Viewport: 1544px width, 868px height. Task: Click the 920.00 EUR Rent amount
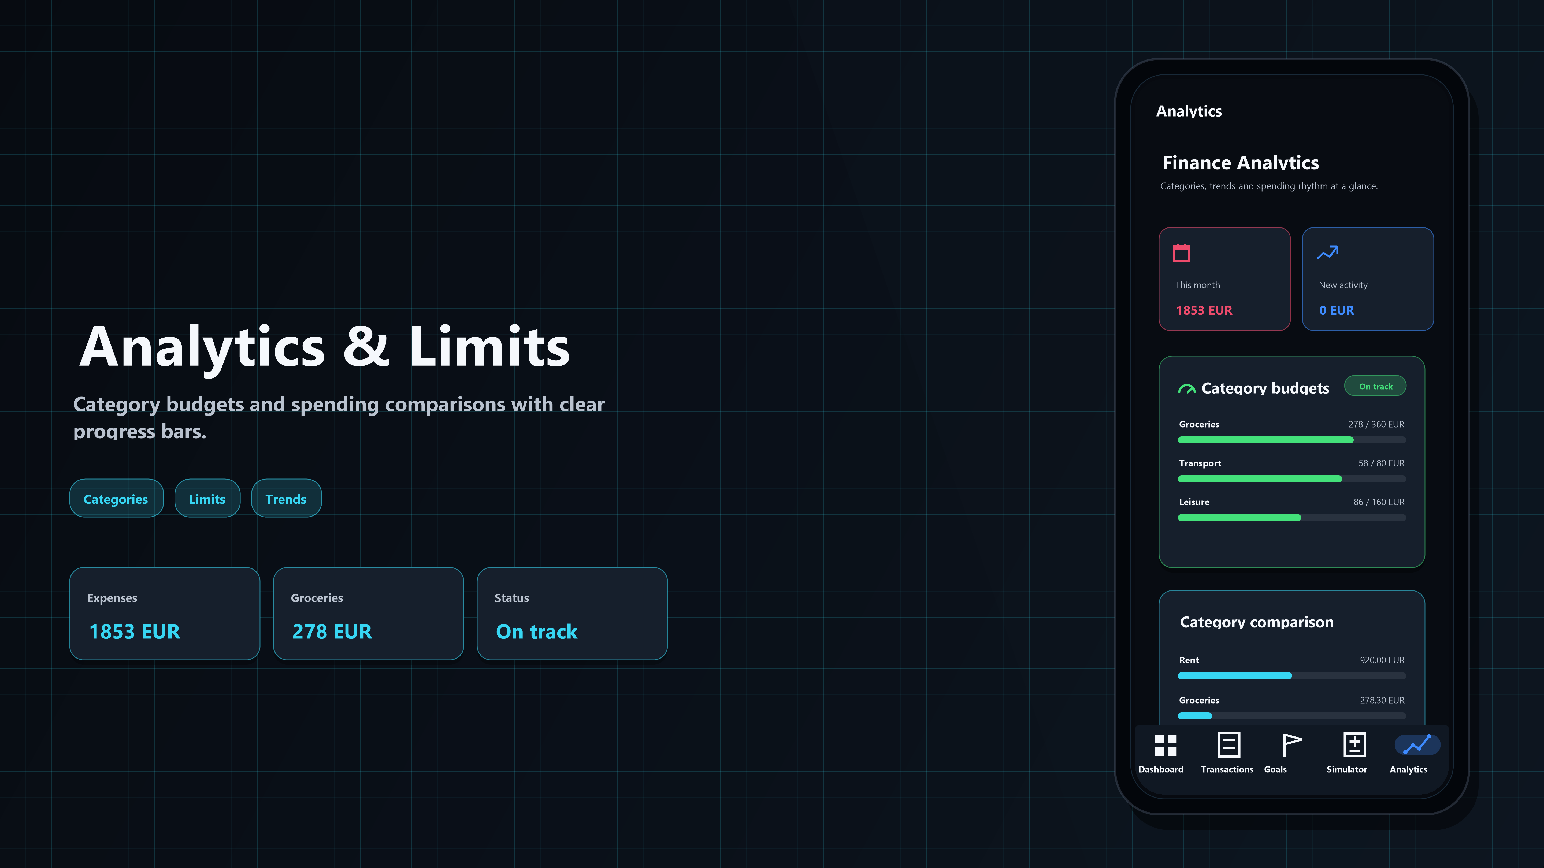1382,660
